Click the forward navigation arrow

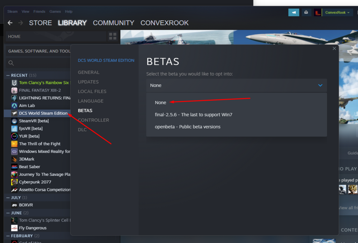pyautogui.click(x=20, y=23)
